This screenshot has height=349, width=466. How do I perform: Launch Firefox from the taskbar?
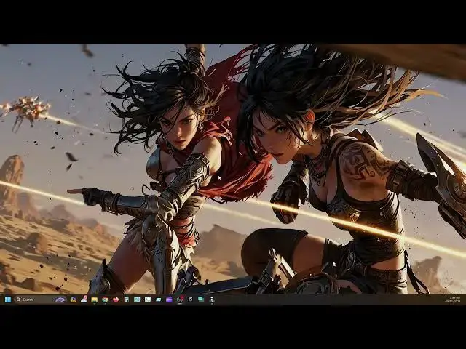pyautogui.click(x=116, y=300)
